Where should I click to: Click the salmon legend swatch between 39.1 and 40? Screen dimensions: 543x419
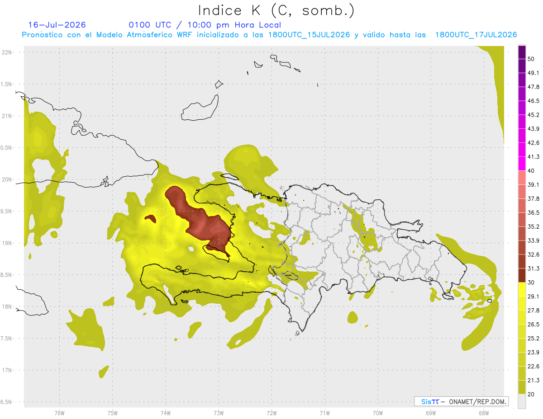[522, 178]
